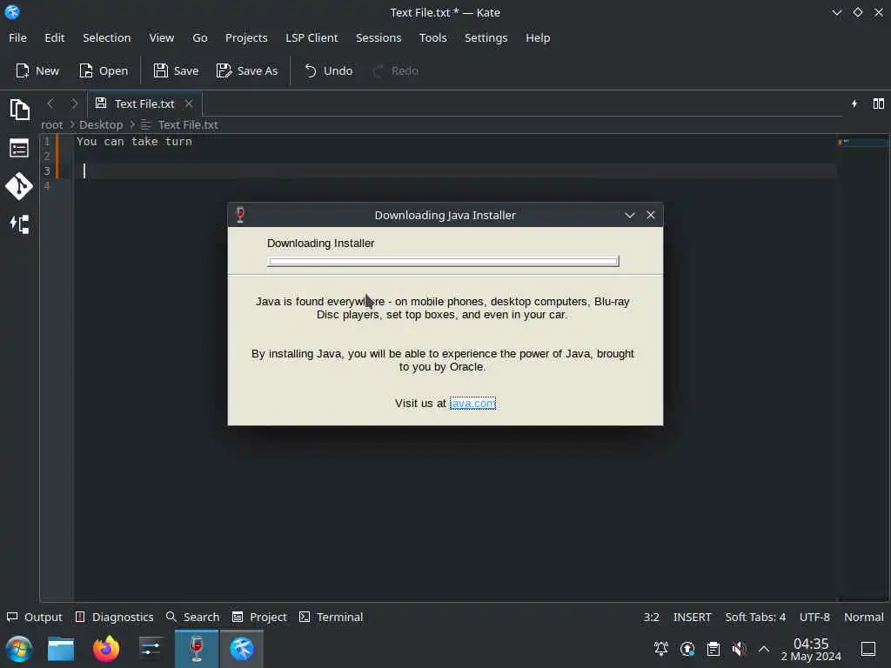Open the Selection menu
Screen dimensions: 891x668
click(107, 37)
